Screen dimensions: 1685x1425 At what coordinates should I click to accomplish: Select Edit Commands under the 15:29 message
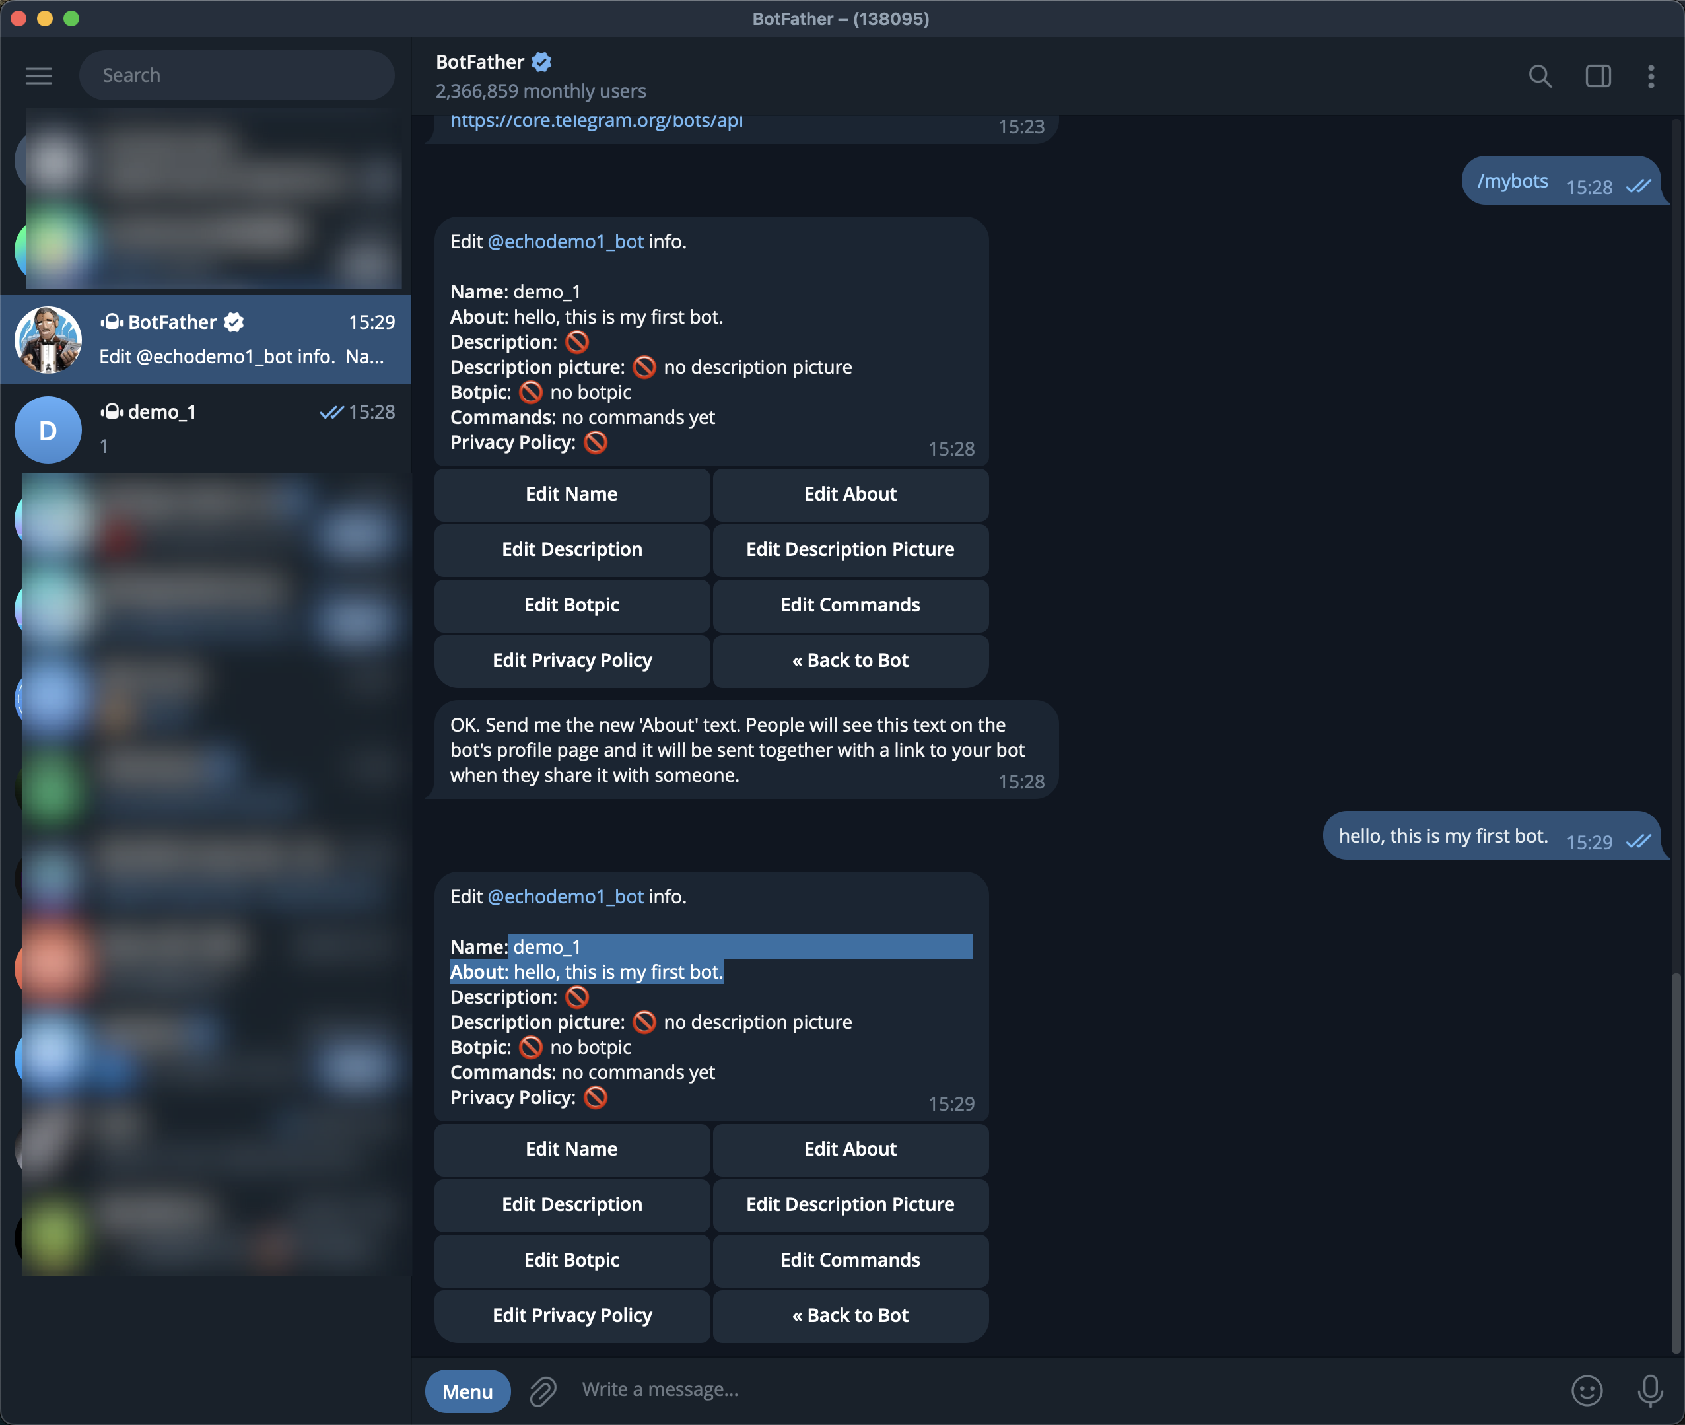click(850, 1261)
